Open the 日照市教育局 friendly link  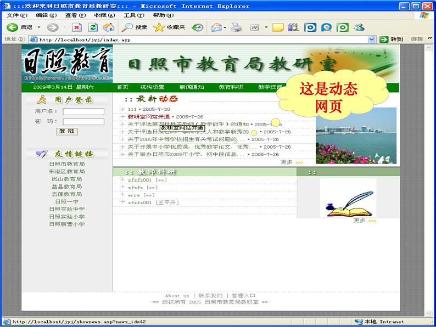point(67,164)
